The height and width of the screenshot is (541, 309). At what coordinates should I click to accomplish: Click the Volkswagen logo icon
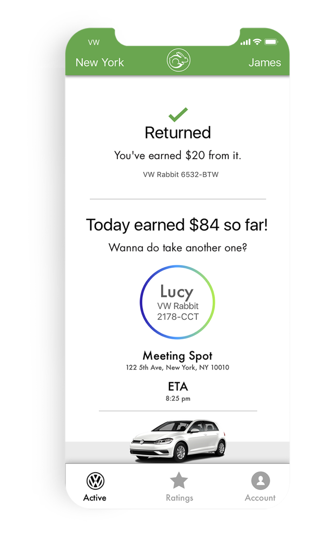click(95, 481)
